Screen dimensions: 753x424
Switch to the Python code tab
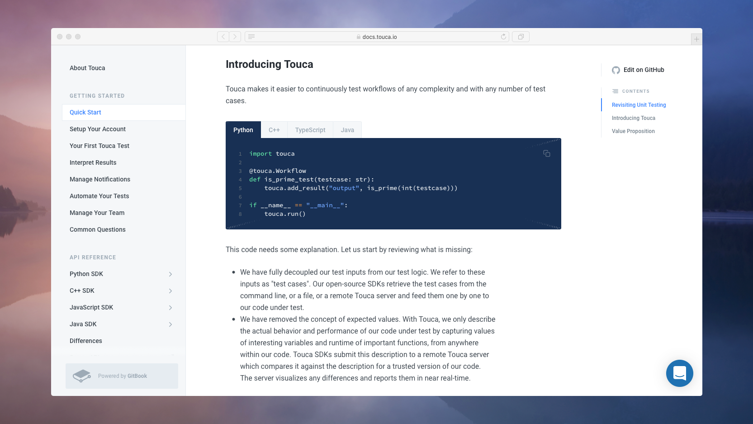point(243,130)
